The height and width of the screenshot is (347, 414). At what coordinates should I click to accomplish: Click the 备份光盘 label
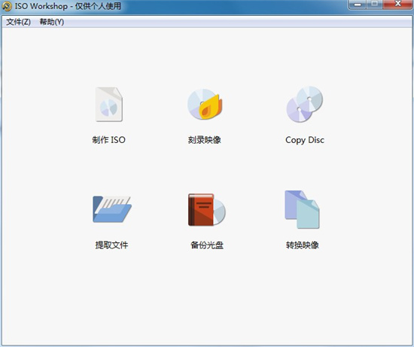point(207,245)
